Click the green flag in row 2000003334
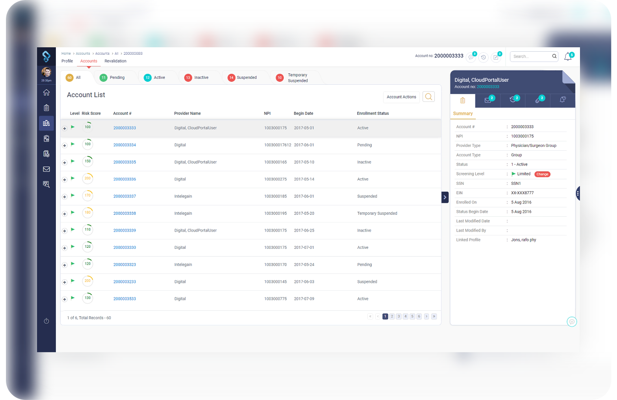Screen dimensions: 617x400 pos(73,144)
